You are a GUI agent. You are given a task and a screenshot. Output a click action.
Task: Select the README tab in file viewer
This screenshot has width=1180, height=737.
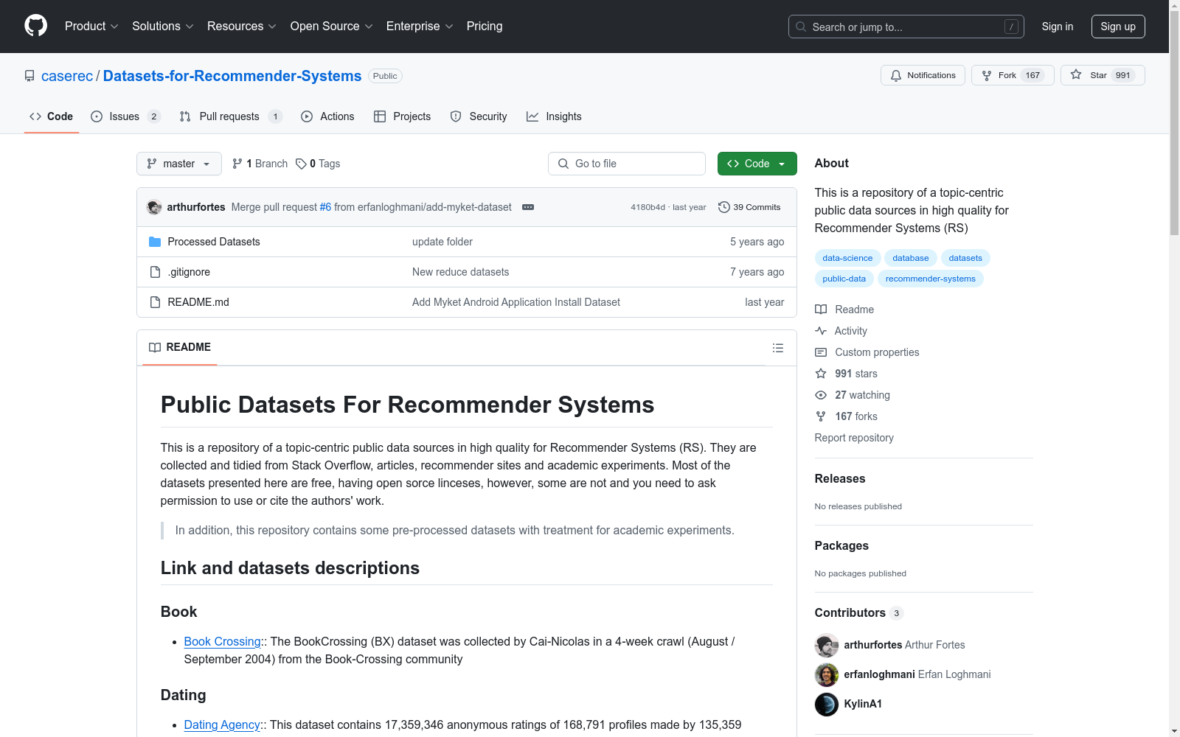point(180,347)
